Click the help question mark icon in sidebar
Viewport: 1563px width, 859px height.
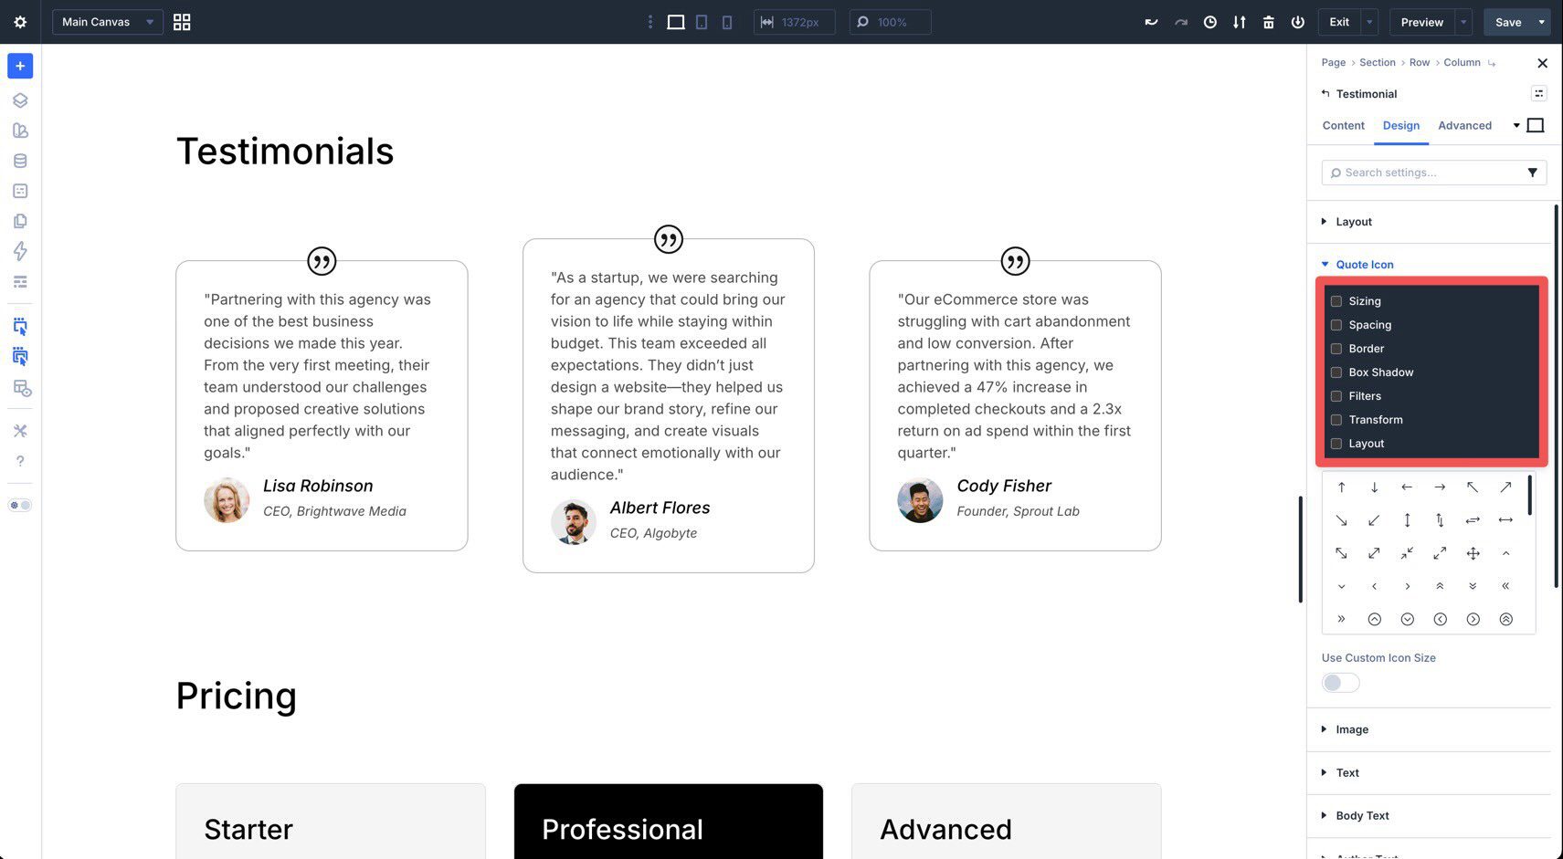pos(19,461)
